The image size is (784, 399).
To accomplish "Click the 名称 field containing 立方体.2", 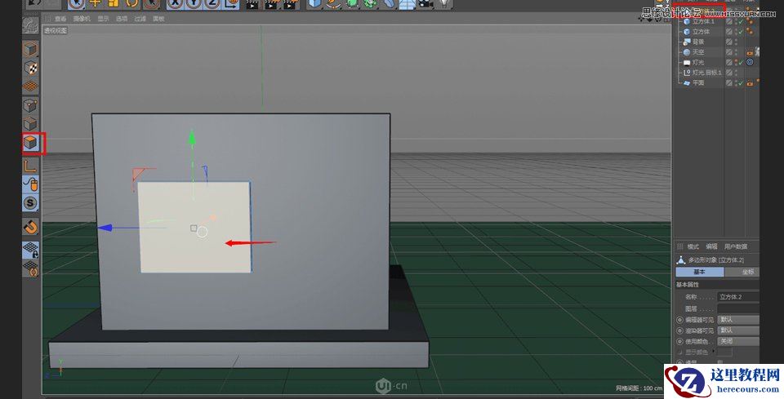I will tap(738, 297).
